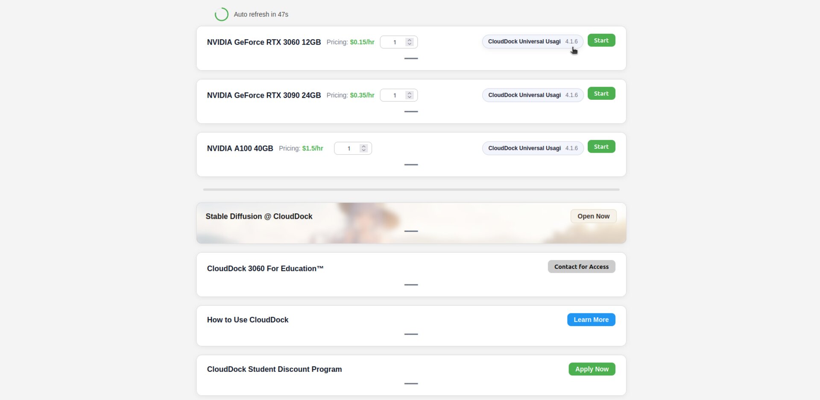
Task: Increment the A100 40GB quantity stepper
Action: click(364, 146)
